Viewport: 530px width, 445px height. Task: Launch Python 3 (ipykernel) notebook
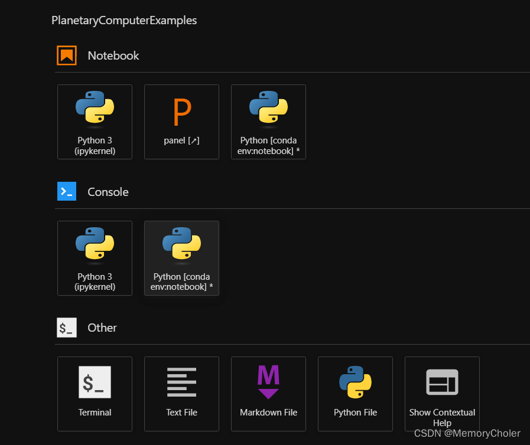tap(95, 122)
